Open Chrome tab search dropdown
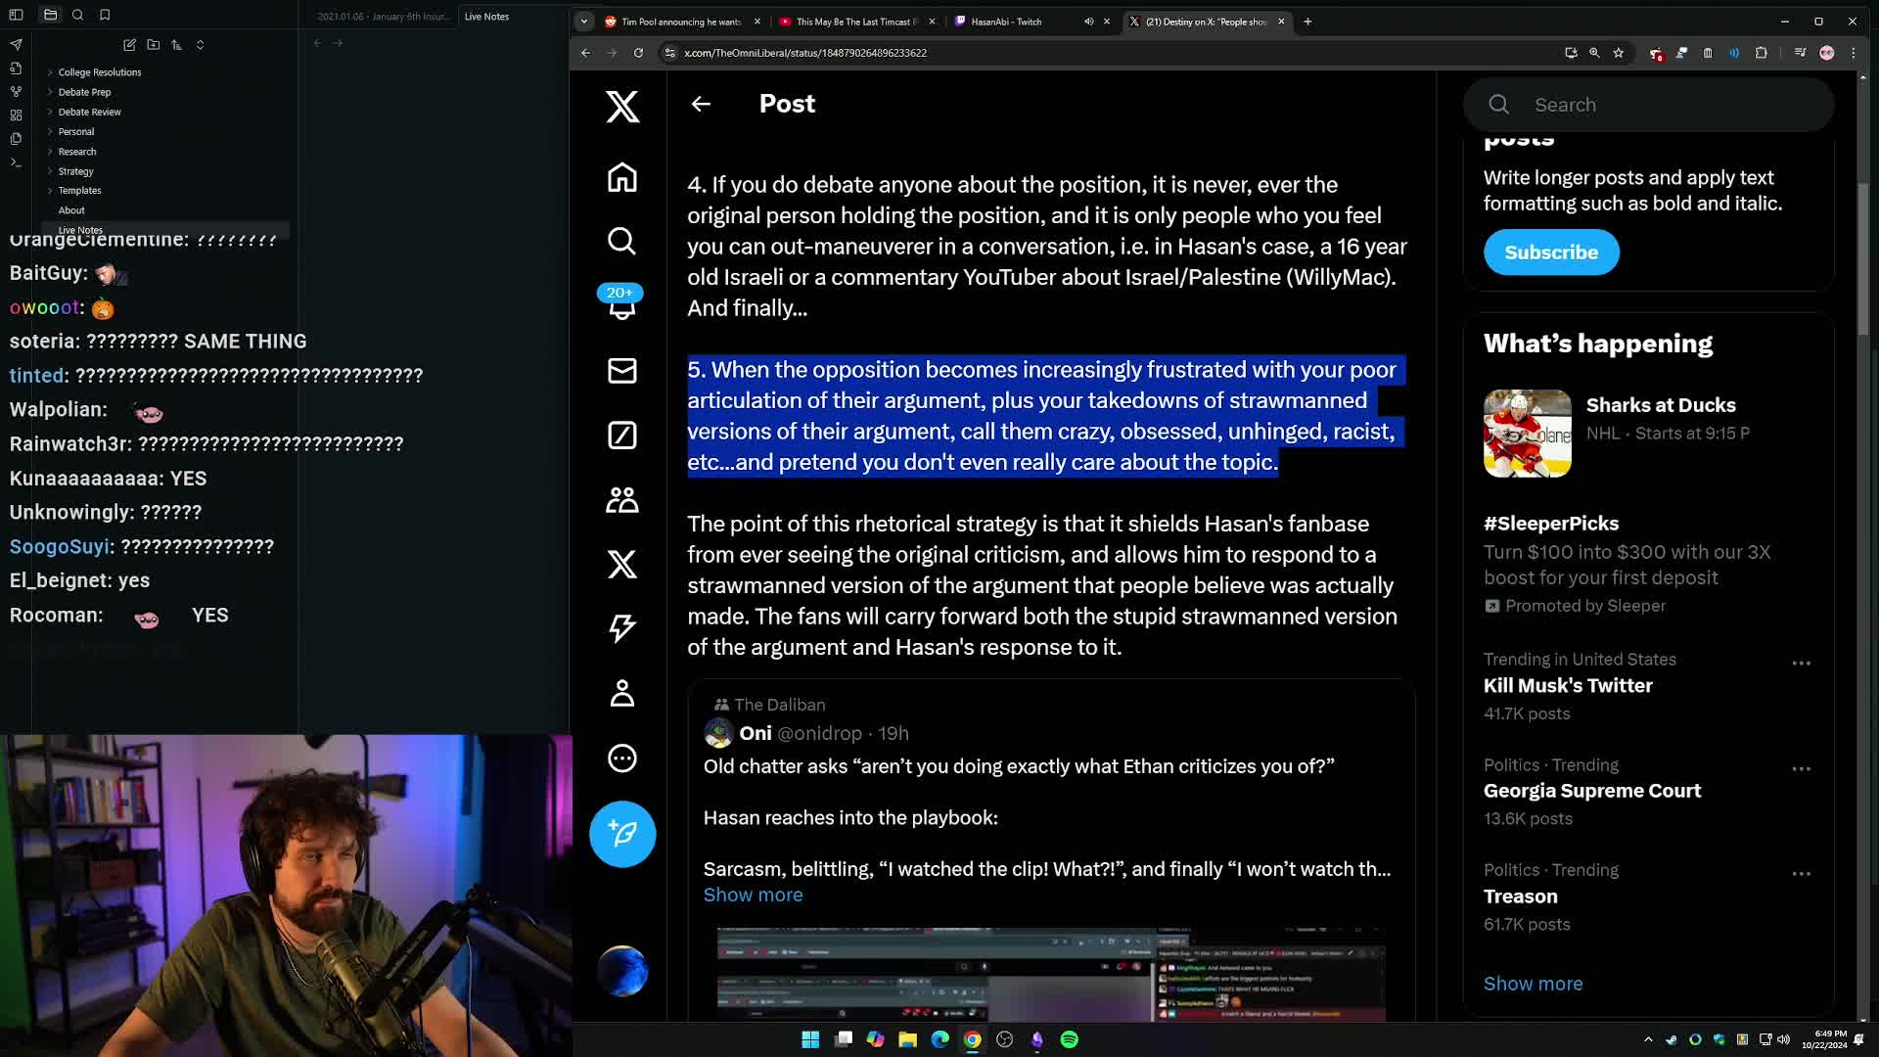Screen dimensions: 1879x1057 pyautogui.click(x=584, y=22)
